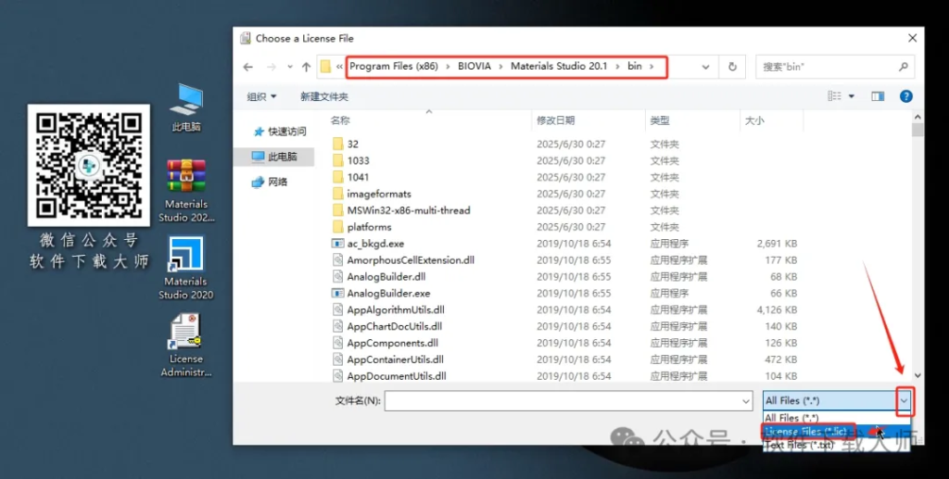This screenshot has height=479, width=949.
Task: Expand recent locations dropdown arrow
Action: [x=290, y=67]
